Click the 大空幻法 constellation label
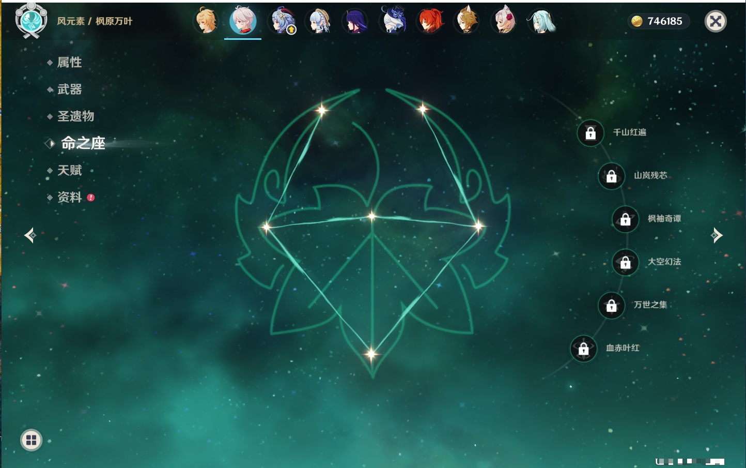746x468 pixels. pos(664,262)
